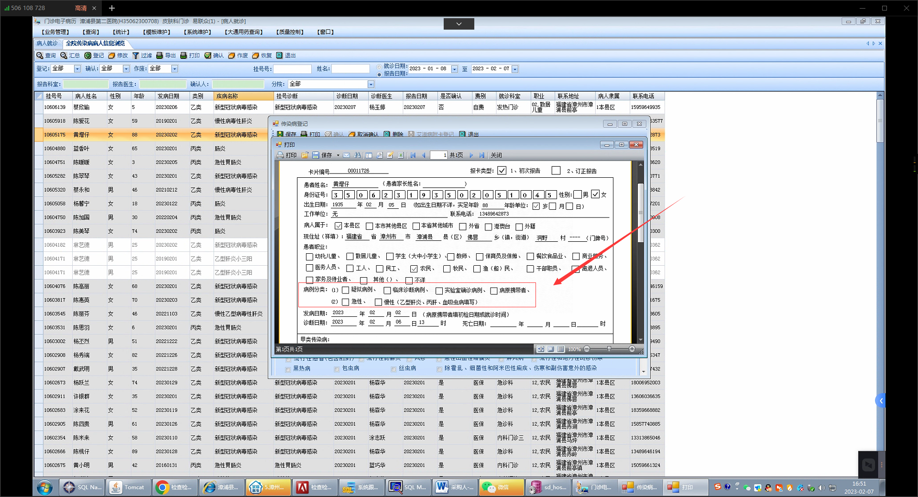
Task: Switch to the 病人就诊 tab
Action: (x=47, y=43)
